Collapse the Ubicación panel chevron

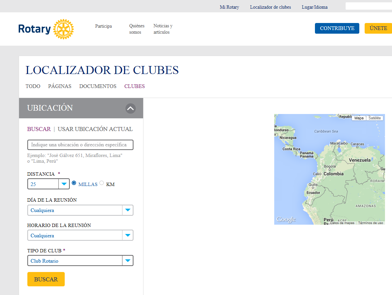[x=130, y=108]
